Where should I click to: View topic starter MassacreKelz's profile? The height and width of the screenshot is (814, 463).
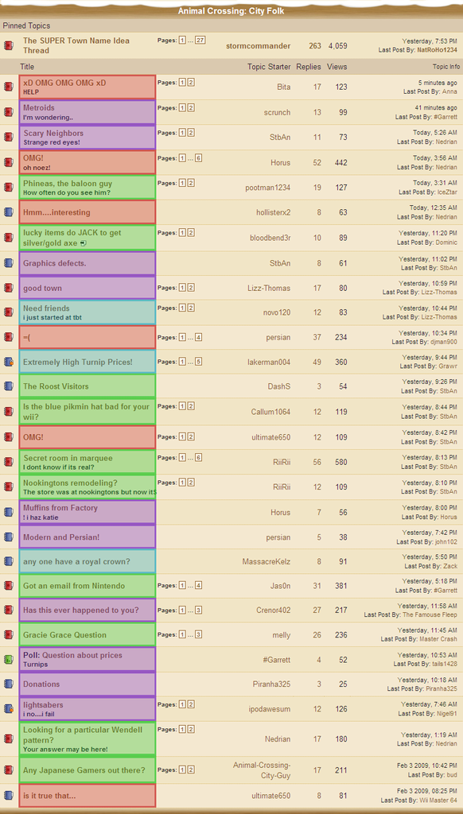pyautogui.click(x=266, y=562)
